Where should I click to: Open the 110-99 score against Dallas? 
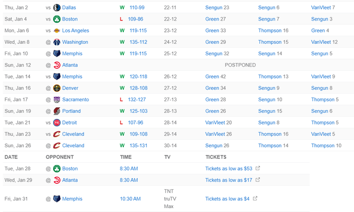137,7
